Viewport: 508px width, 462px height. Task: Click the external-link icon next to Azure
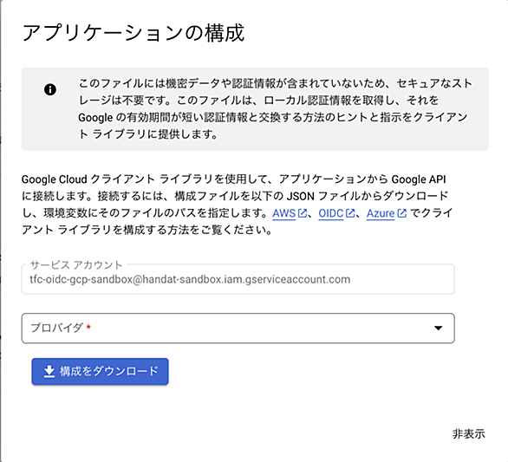tap(401, 213)
